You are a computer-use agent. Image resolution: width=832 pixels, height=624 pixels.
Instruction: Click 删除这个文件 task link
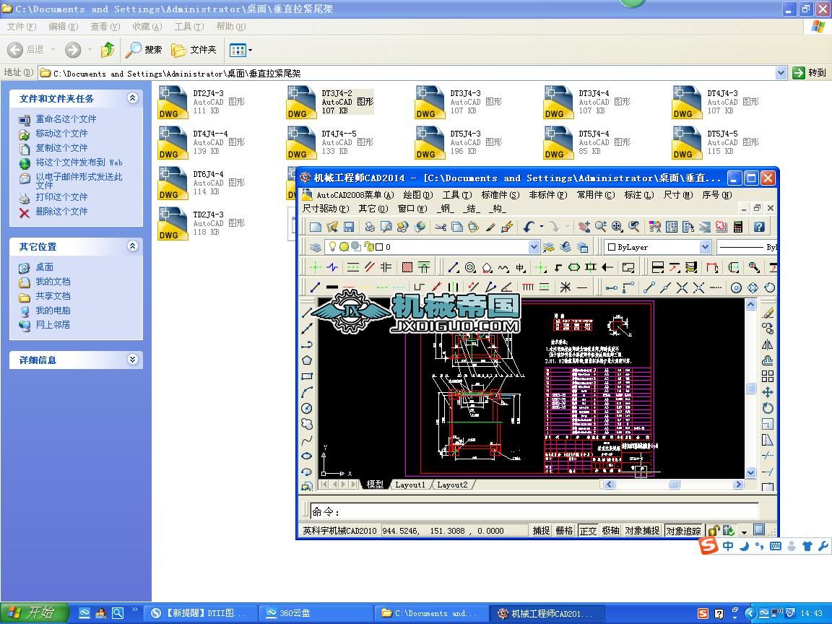[61, 211]
